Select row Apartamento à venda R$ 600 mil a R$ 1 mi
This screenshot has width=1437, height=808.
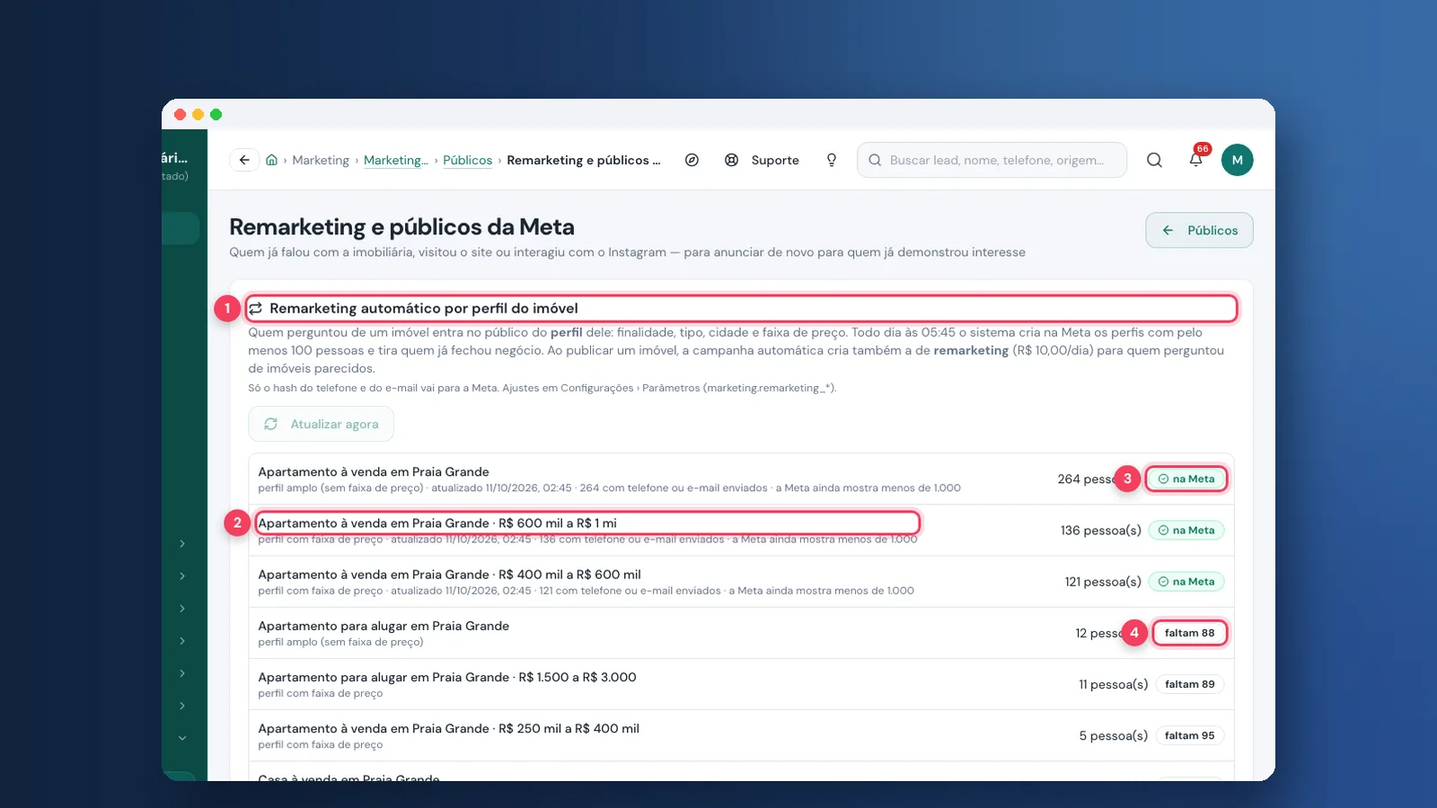741,531
